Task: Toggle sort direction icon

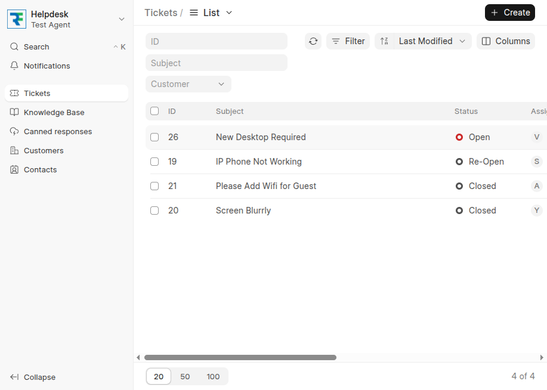Action: click(384, 41)
